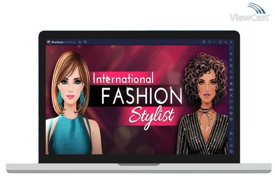Open BlueStacks settings gear icon
Screen dimensions: 275x189
click(231, 134)
